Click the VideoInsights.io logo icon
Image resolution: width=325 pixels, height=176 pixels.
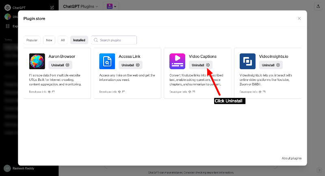tap(247, 61)
